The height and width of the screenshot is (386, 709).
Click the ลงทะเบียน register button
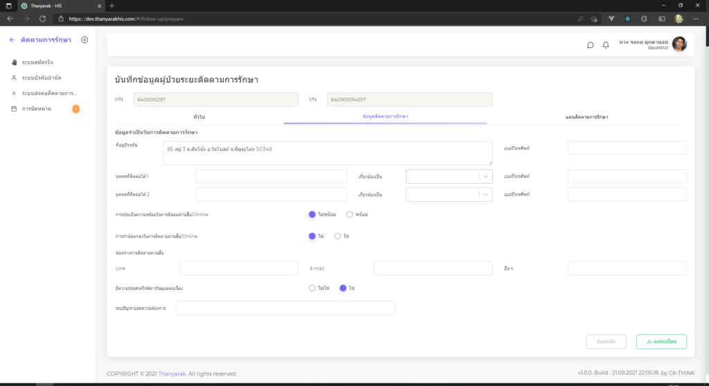pos(661,342)
